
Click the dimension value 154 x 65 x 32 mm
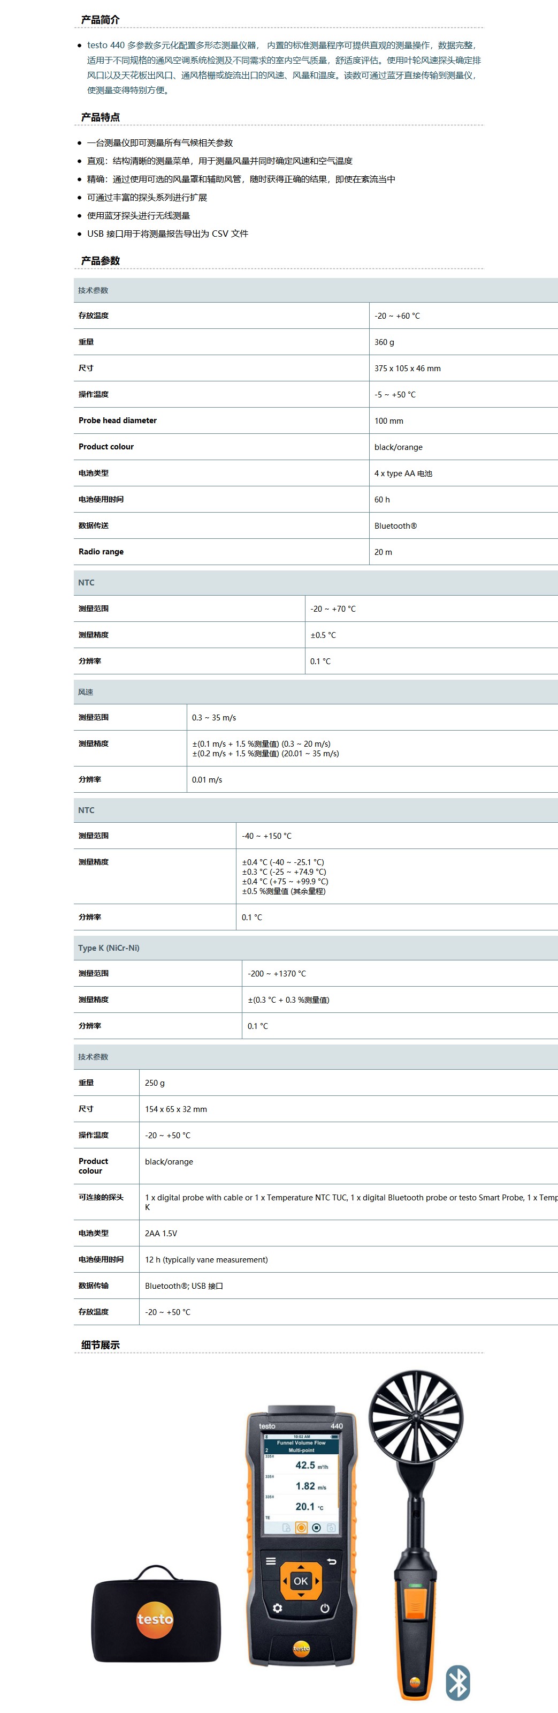(x=176, y=1109)
